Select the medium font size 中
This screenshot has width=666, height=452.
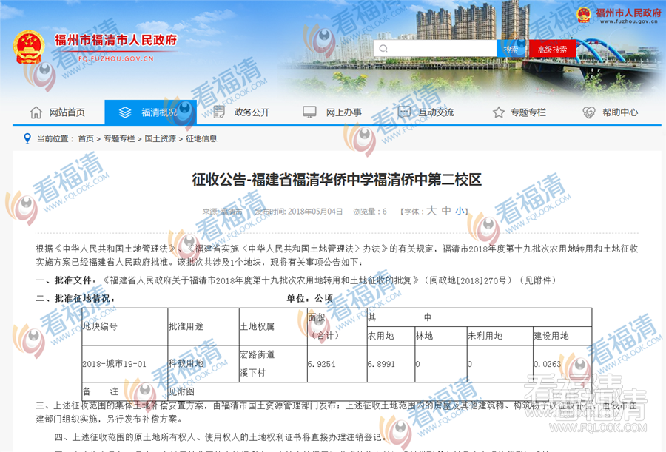[446, 211]
